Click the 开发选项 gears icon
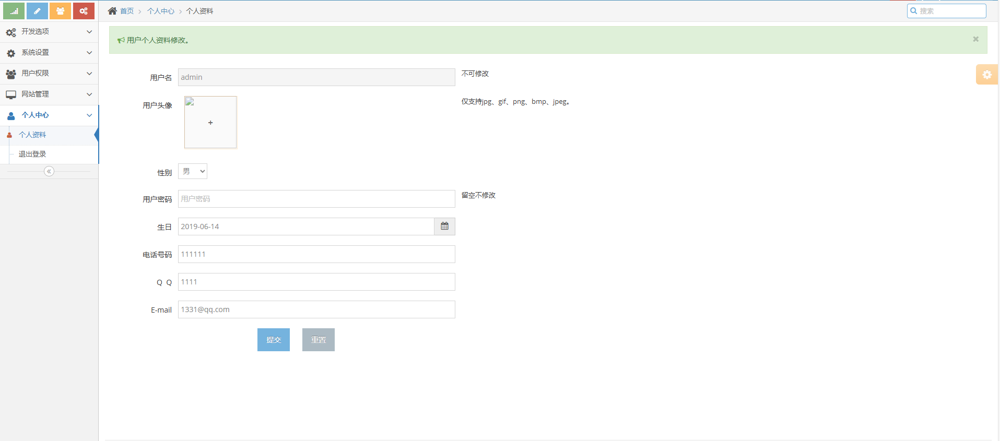The image size is (1000, 441). pyautogui.click(x=11, y=32)
